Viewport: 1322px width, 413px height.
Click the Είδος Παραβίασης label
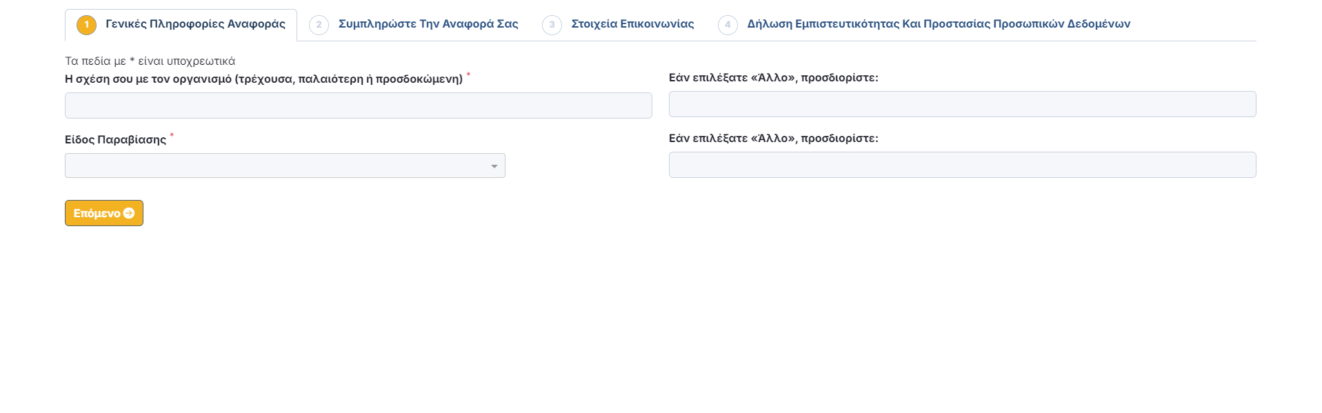click(115, 140)
